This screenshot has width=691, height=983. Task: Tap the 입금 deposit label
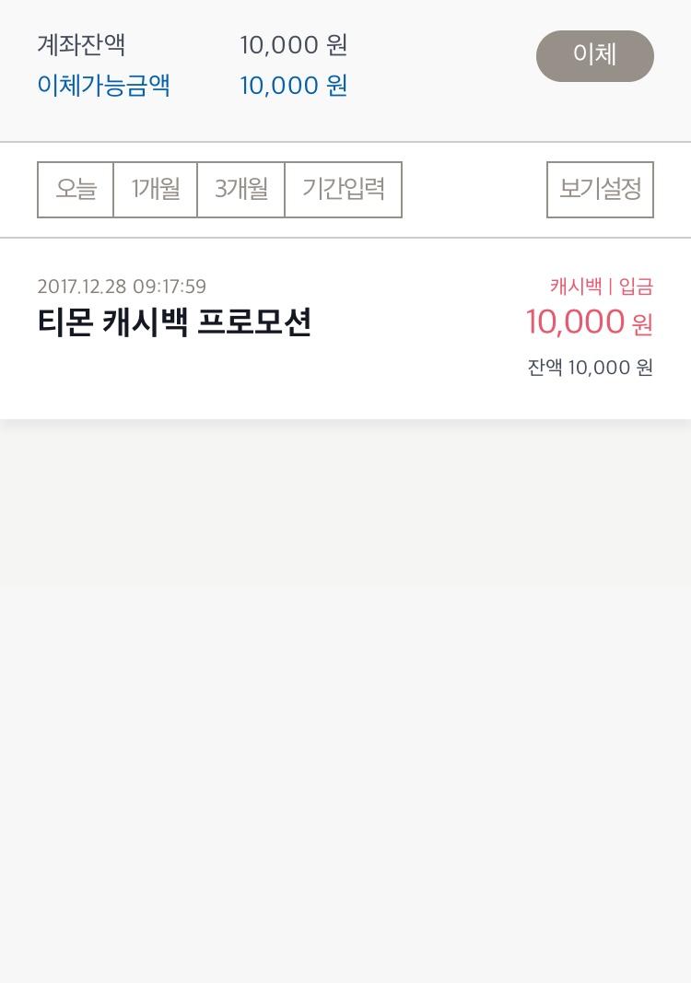[636, 287]
